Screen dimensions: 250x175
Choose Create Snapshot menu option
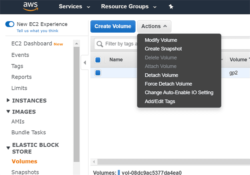click(x=163, y=49)
